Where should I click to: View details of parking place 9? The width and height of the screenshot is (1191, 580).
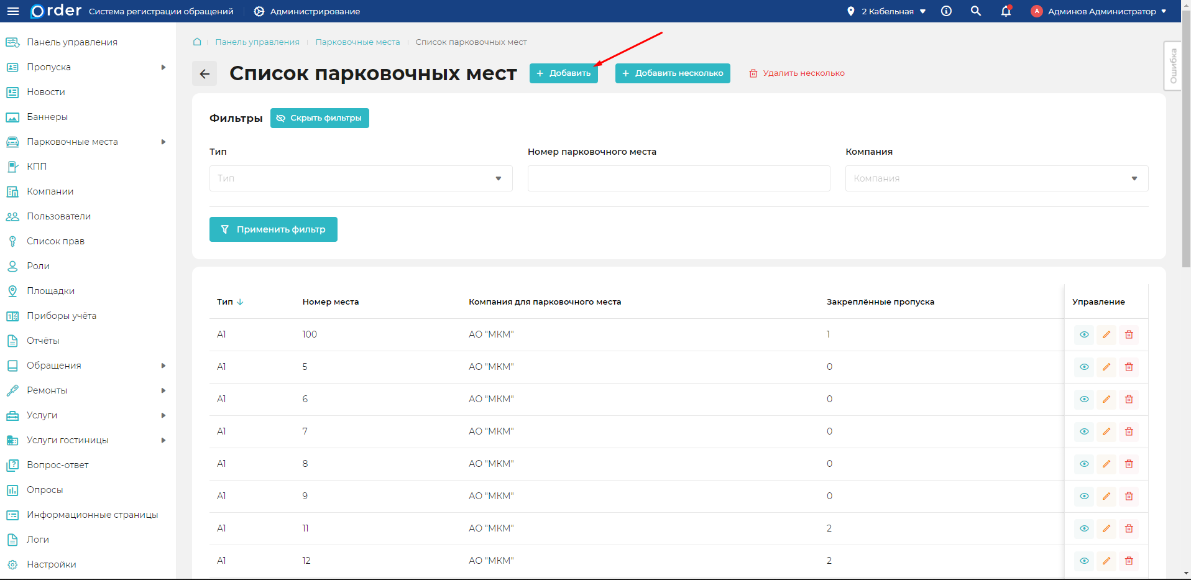click(x=1083, y=496)
